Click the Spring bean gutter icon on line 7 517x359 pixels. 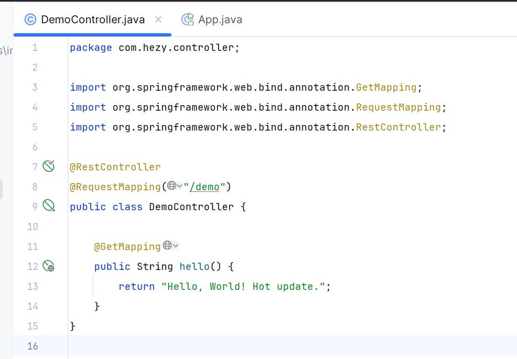click(49, 167)
